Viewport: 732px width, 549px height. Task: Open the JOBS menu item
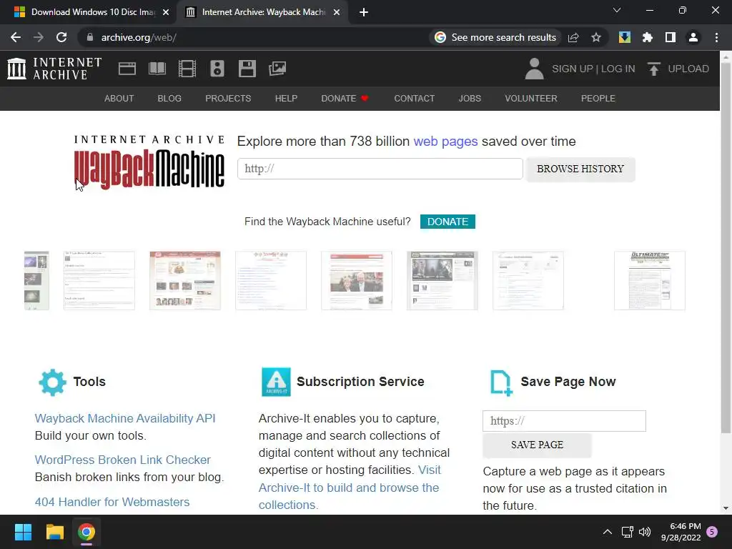(470, 99)
